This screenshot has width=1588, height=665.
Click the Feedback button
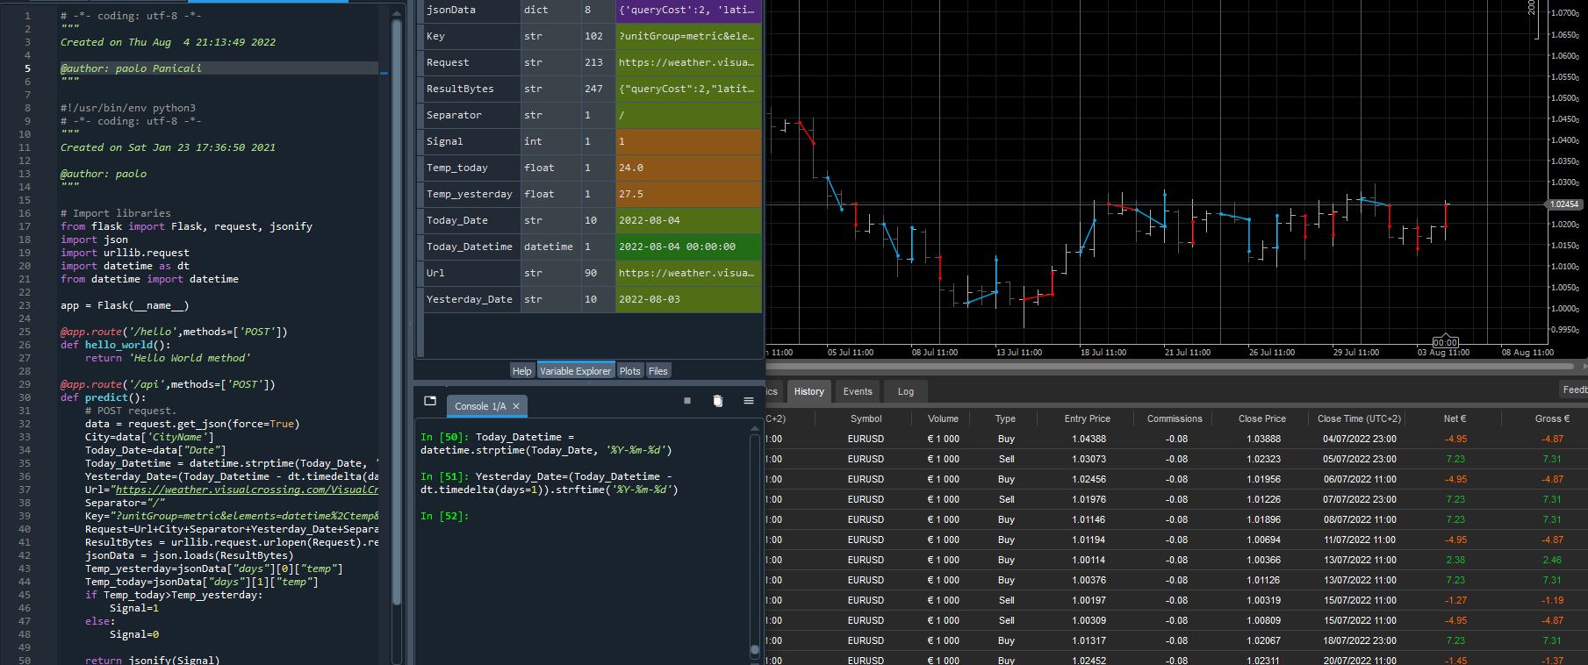1574,390
